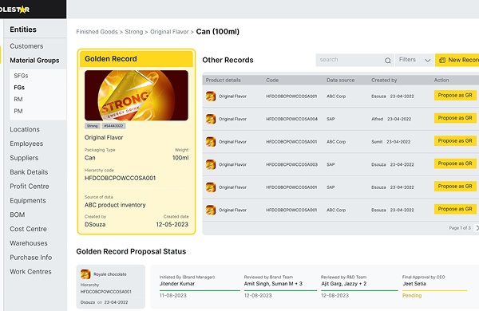Click the #54443322 tag
Screen dimensions: 479x311
[x=113, y=126]
